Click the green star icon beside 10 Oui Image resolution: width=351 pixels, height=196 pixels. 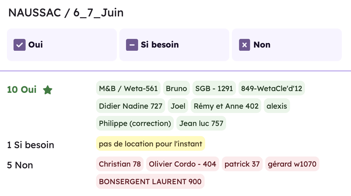47,90
